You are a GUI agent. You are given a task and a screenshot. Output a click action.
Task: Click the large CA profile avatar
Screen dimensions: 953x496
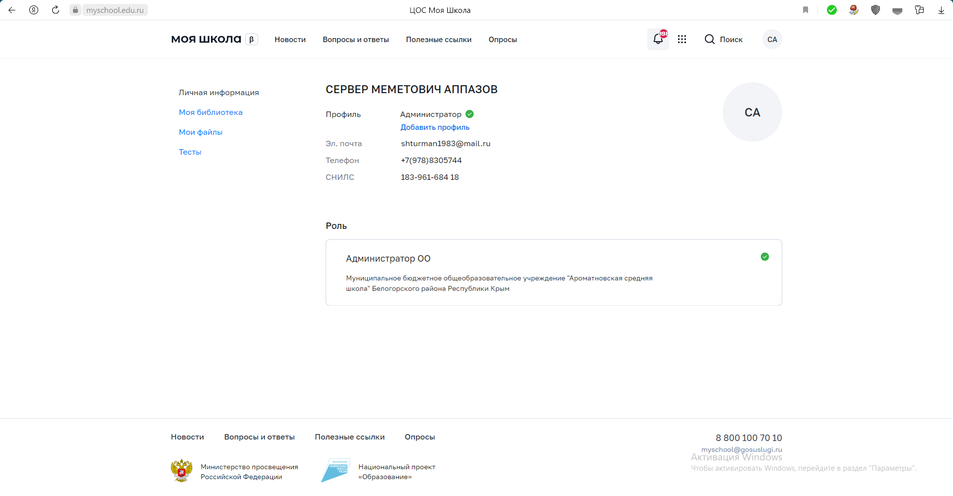click(x=752, y=112)
